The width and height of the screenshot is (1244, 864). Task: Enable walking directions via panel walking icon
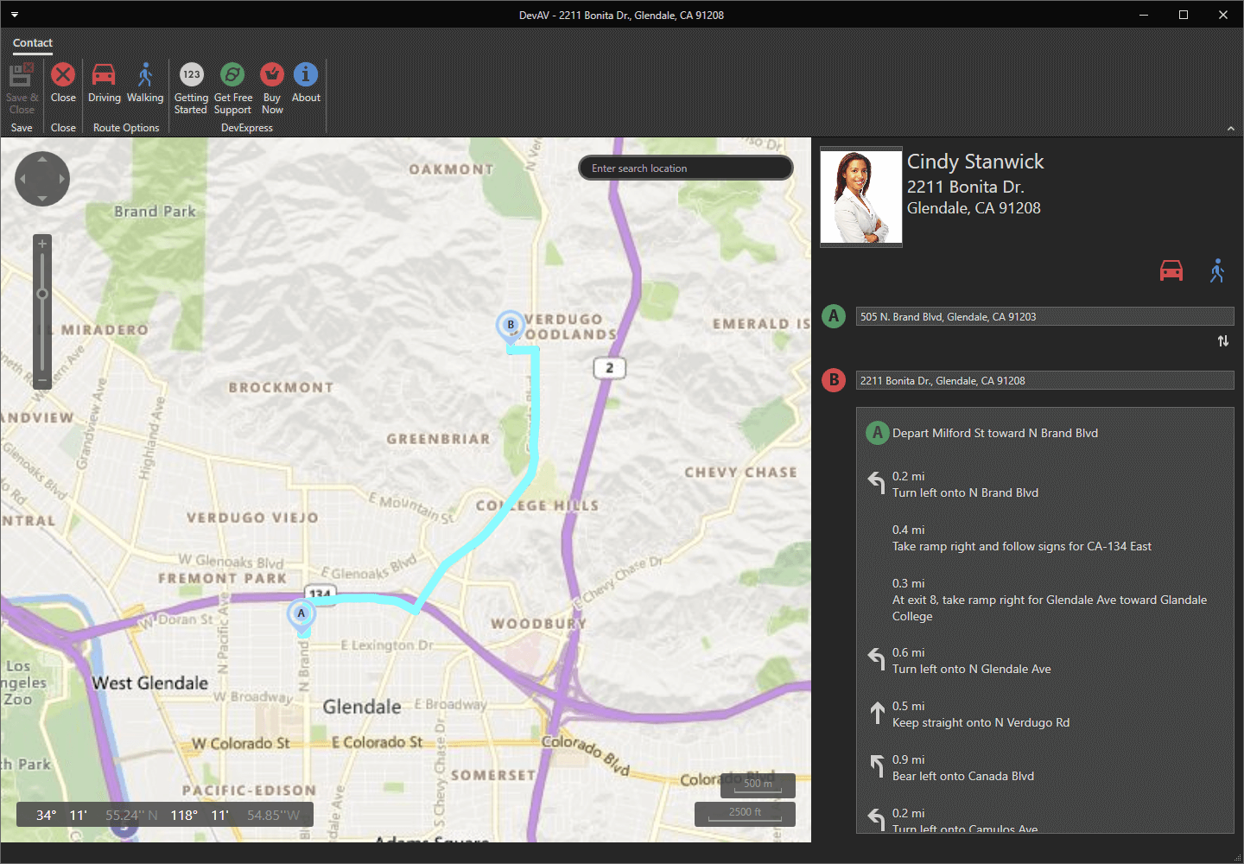click(1218, 270)
